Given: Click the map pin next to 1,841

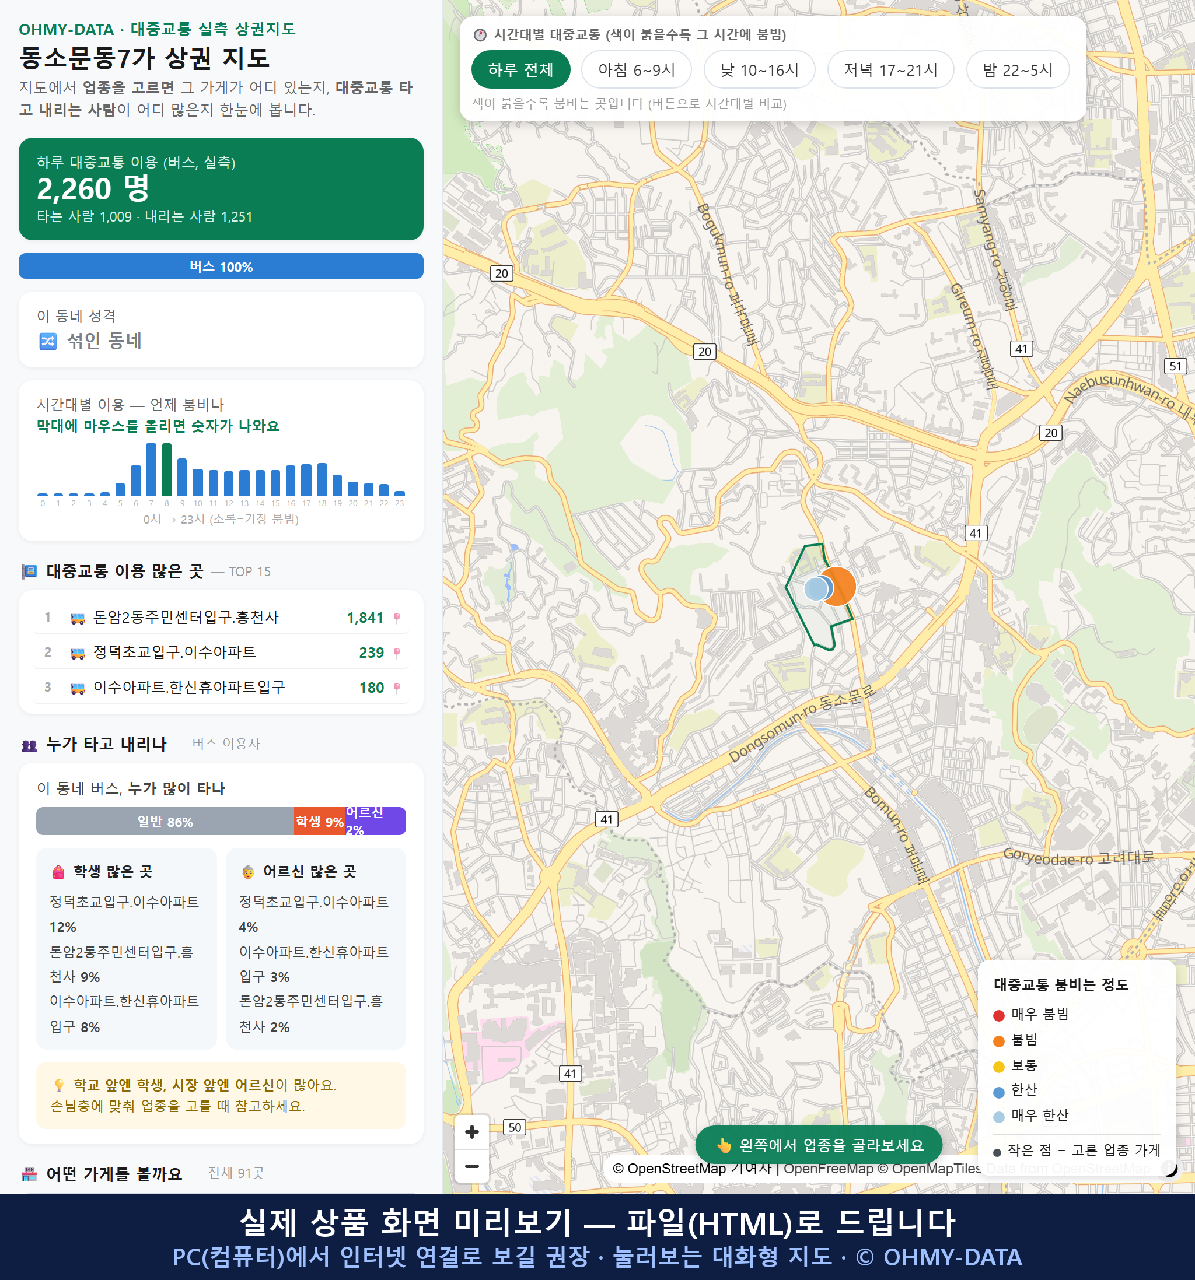Looking at the screenshot, I should tap(397, 618).
